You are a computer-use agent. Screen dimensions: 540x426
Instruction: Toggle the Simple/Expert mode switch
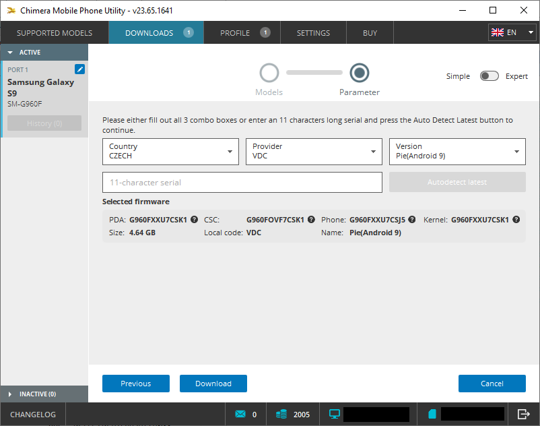pyautogui.click(x=489, y=75)
